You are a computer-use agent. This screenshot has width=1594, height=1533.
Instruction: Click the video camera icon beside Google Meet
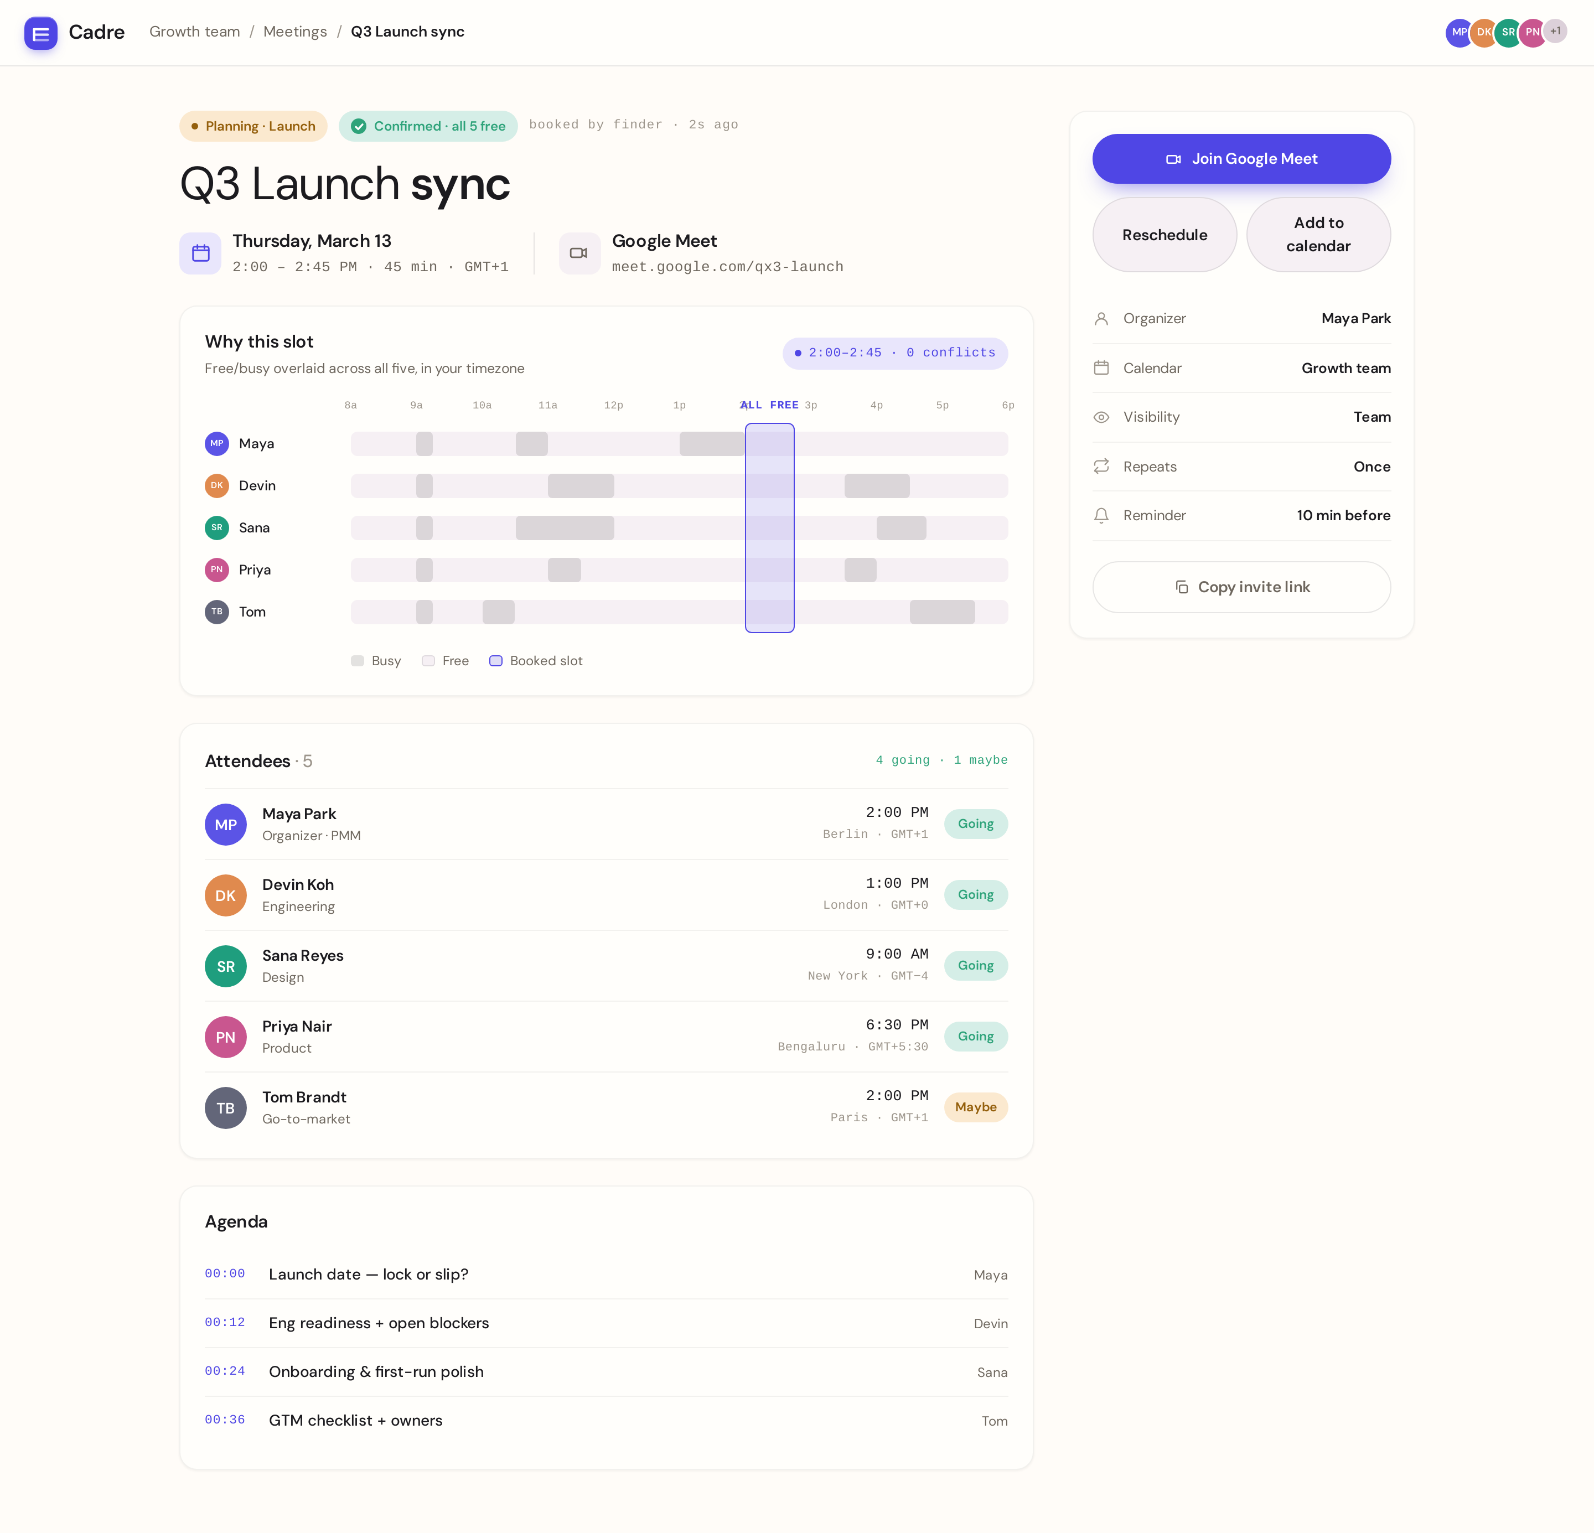579,253
